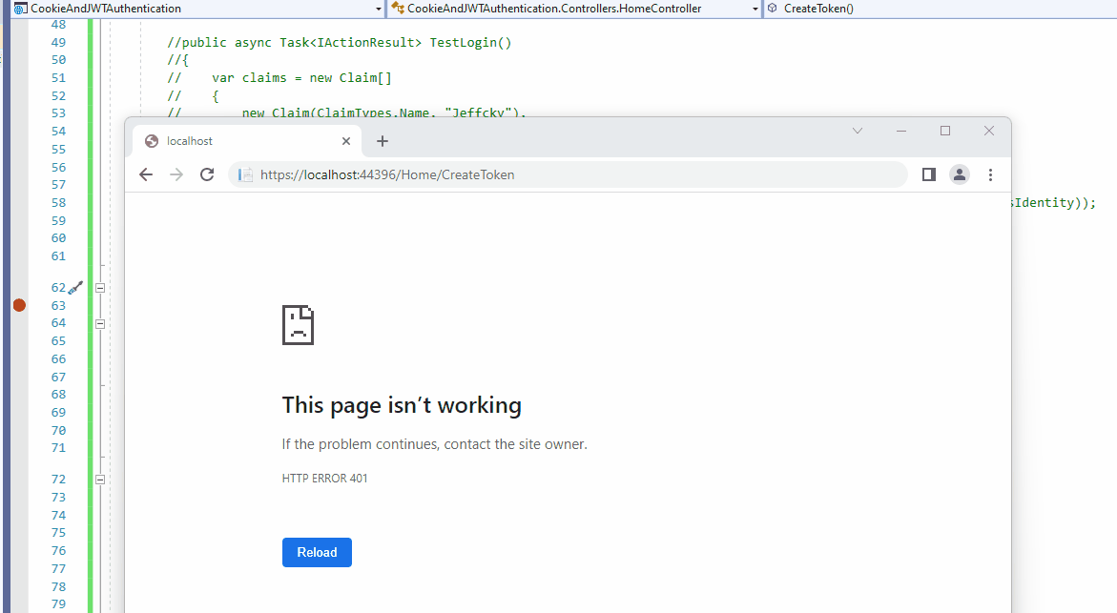Collapse code block at line 64
1117x613 pixels.
100,324
